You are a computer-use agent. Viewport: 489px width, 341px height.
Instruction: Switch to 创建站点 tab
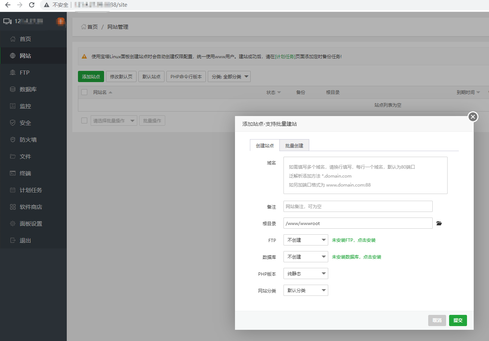[265, 146]
